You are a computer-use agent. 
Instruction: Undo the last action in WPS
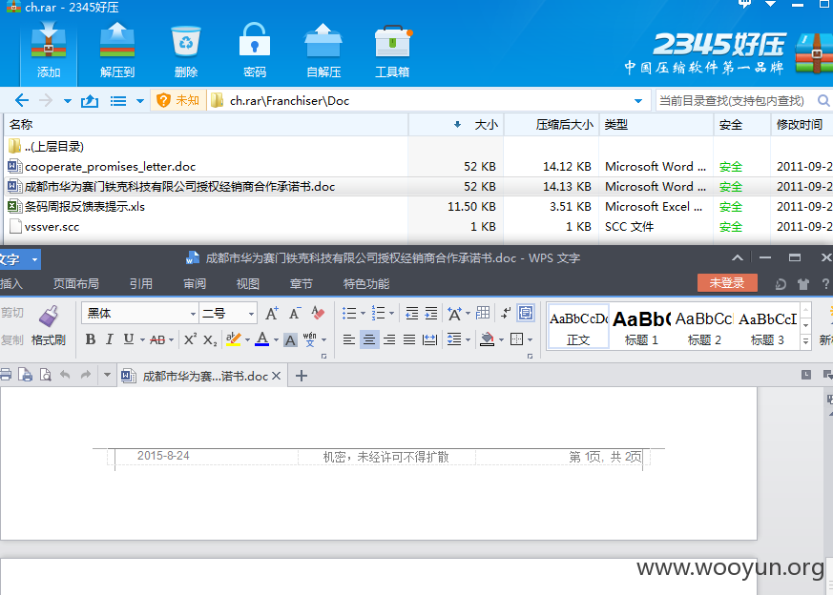coord(65,375)
